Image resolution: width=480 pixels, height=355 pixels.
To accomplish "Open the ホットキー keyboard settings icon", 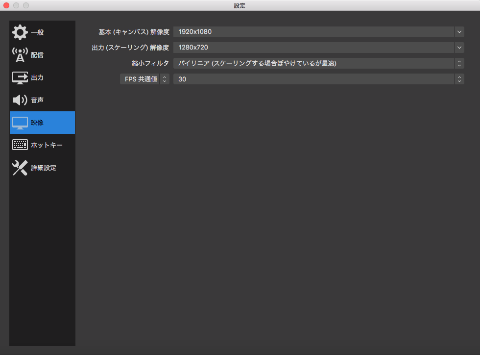I will (x=20, y=145).
